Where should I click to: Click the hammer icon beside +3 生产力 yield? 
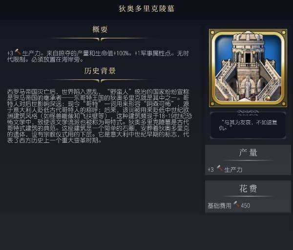(220, 168)
